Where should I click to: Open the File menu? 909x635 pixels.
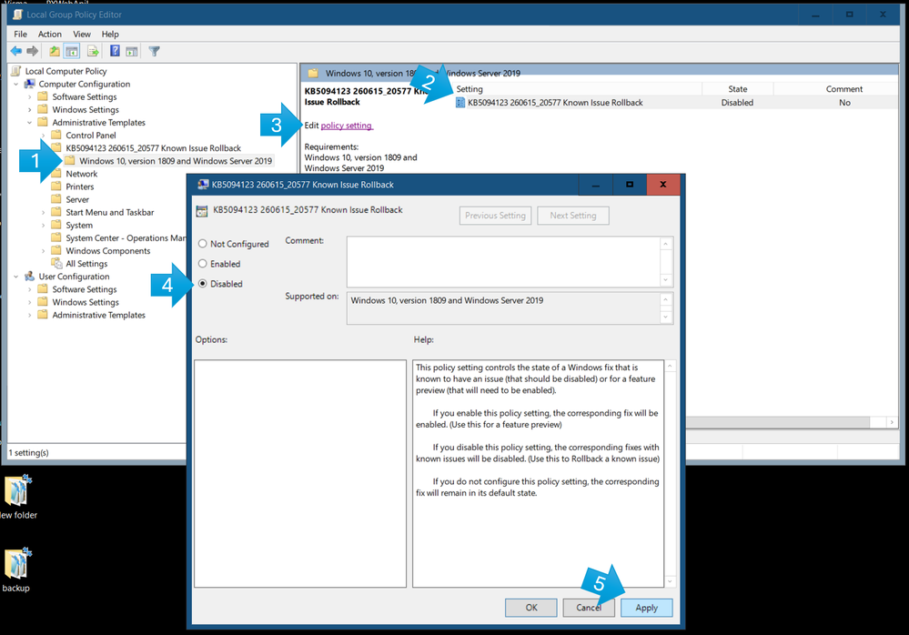20,35
